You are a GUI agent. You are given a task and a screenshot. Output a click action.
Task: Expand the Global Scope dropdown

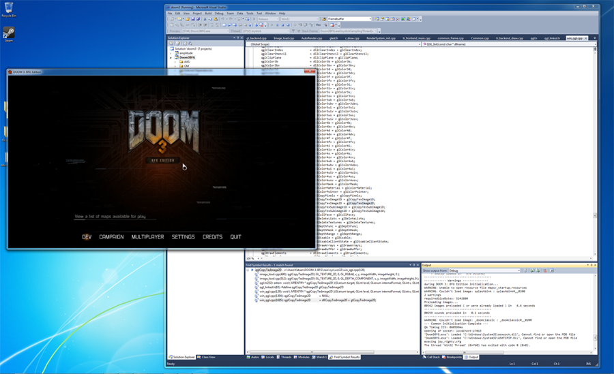pos(333,44)
